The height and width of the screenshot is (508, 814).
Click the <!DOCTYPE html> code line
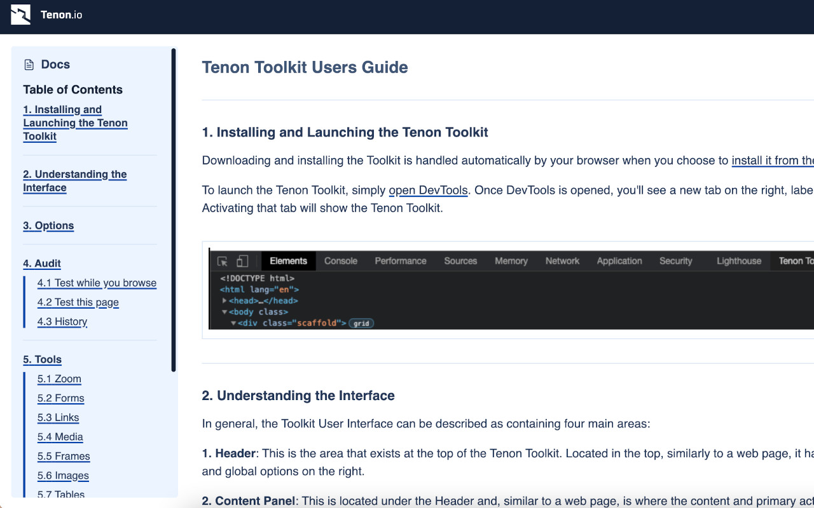(258, 278)
